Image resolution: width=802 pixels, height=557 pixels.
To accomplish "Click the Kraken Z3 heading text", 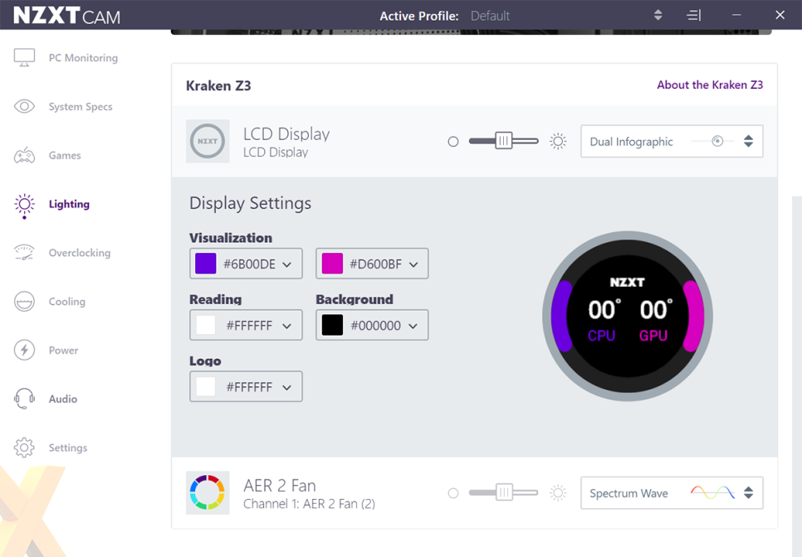I will pos(218,85).
